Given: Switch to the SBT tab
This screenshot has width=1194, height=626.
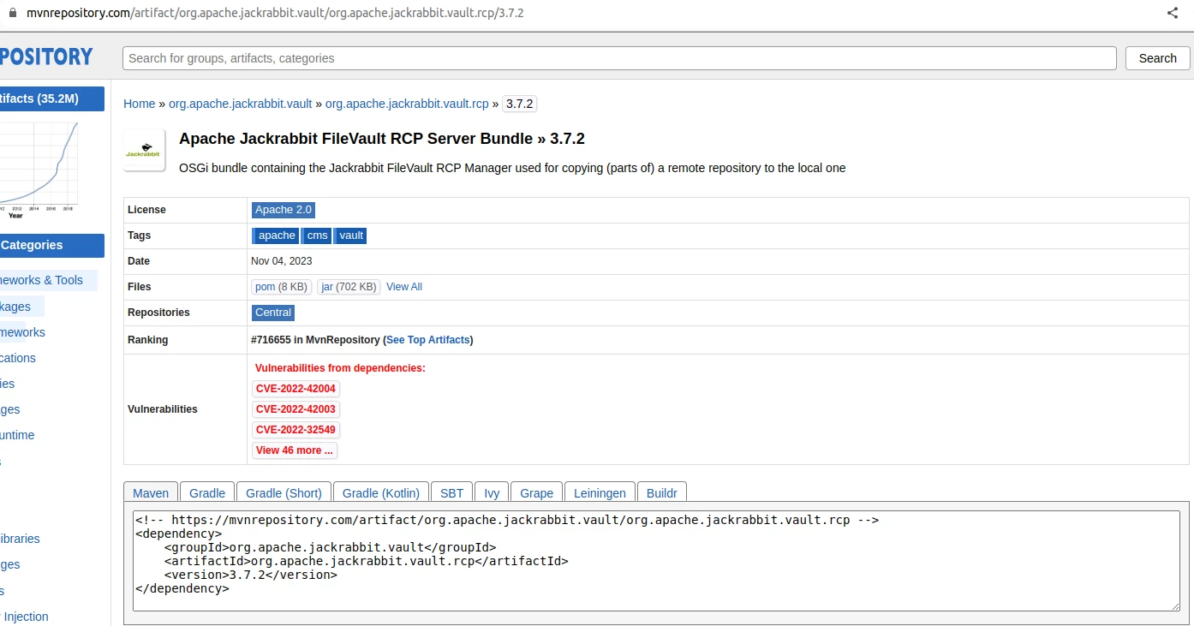Looking at the screenshot, I should pos(451,492).
